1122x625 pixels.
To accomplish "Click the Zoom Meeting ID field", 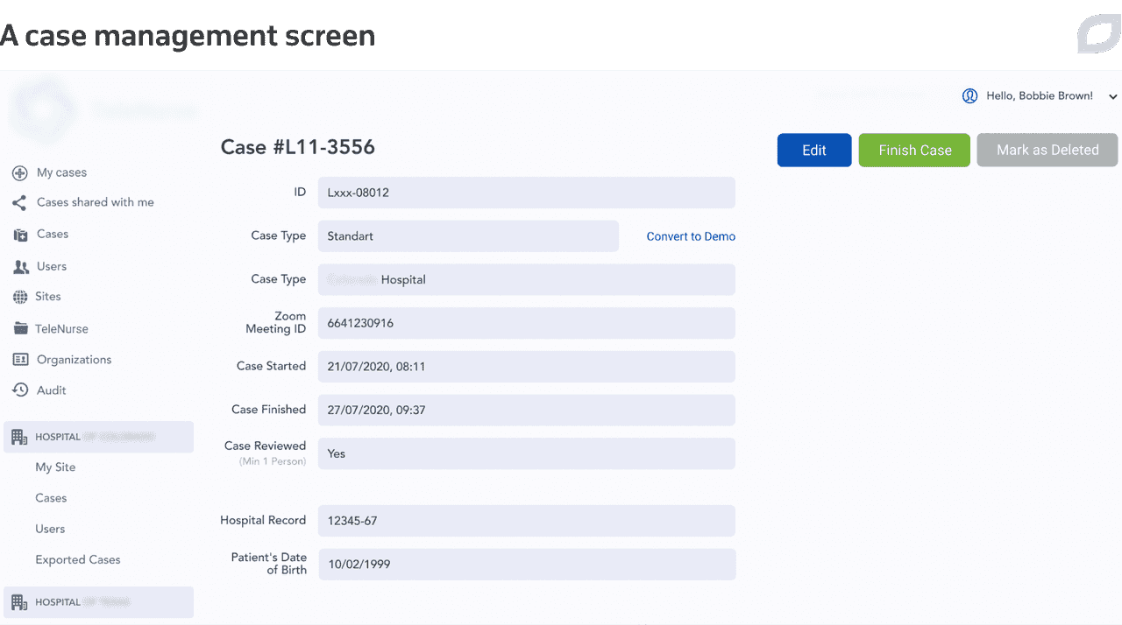I will point(526,323).
